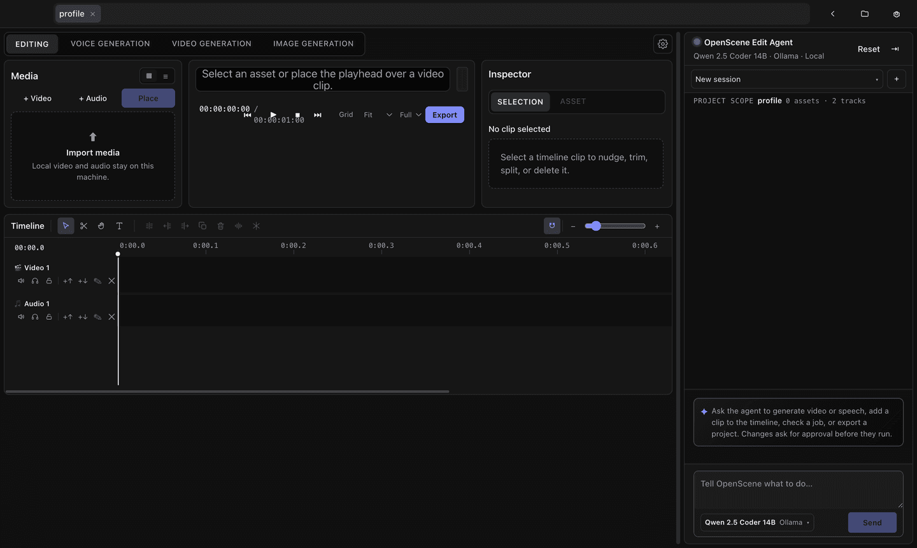
Task: Lock the Video 1 track
Action: [x=49, y=281]
